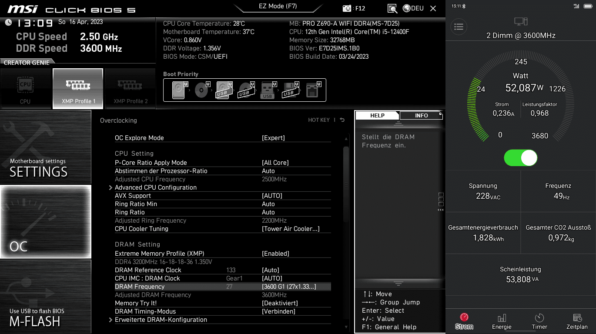Viewport: 596px width, 334px height.
Task: Click the scroll down arrow of settings list
Action: point(346,327)
